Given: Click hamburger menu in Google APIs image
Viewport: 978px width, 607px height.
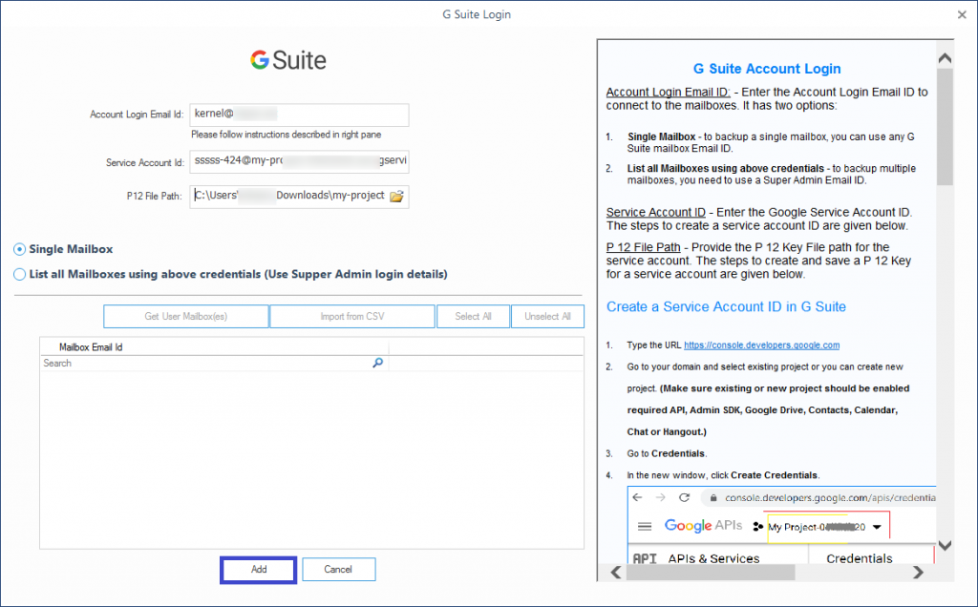Looking at the screenshot, I should (645, 527).
